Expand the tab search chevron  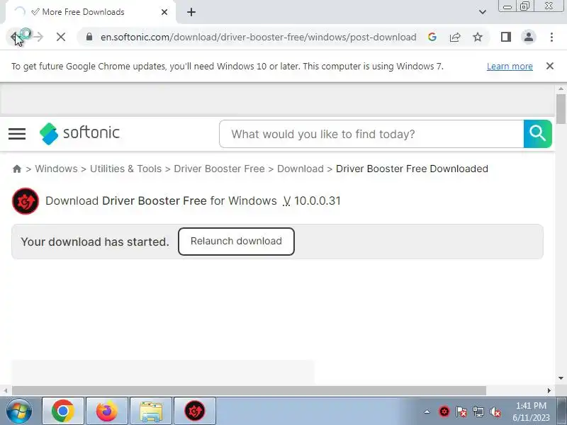[483, 12]
